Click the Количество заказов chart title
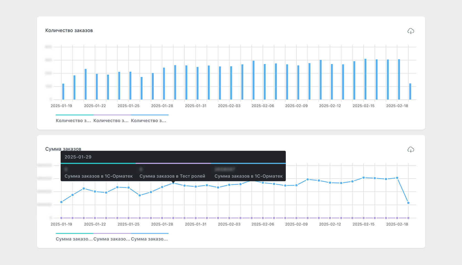The height and width of the screenshot is (265, 462). (69, 30)
